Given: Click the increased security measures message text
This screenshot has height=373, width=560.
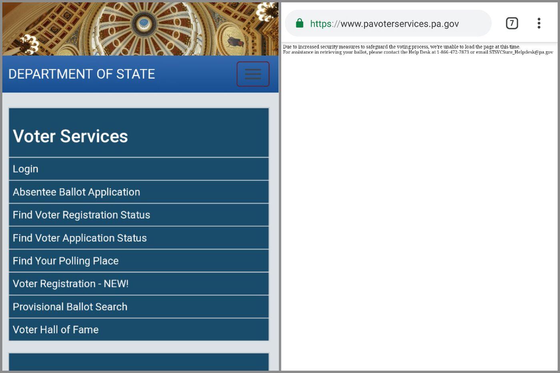Looking at the screenshot, I should coord(401,47).
